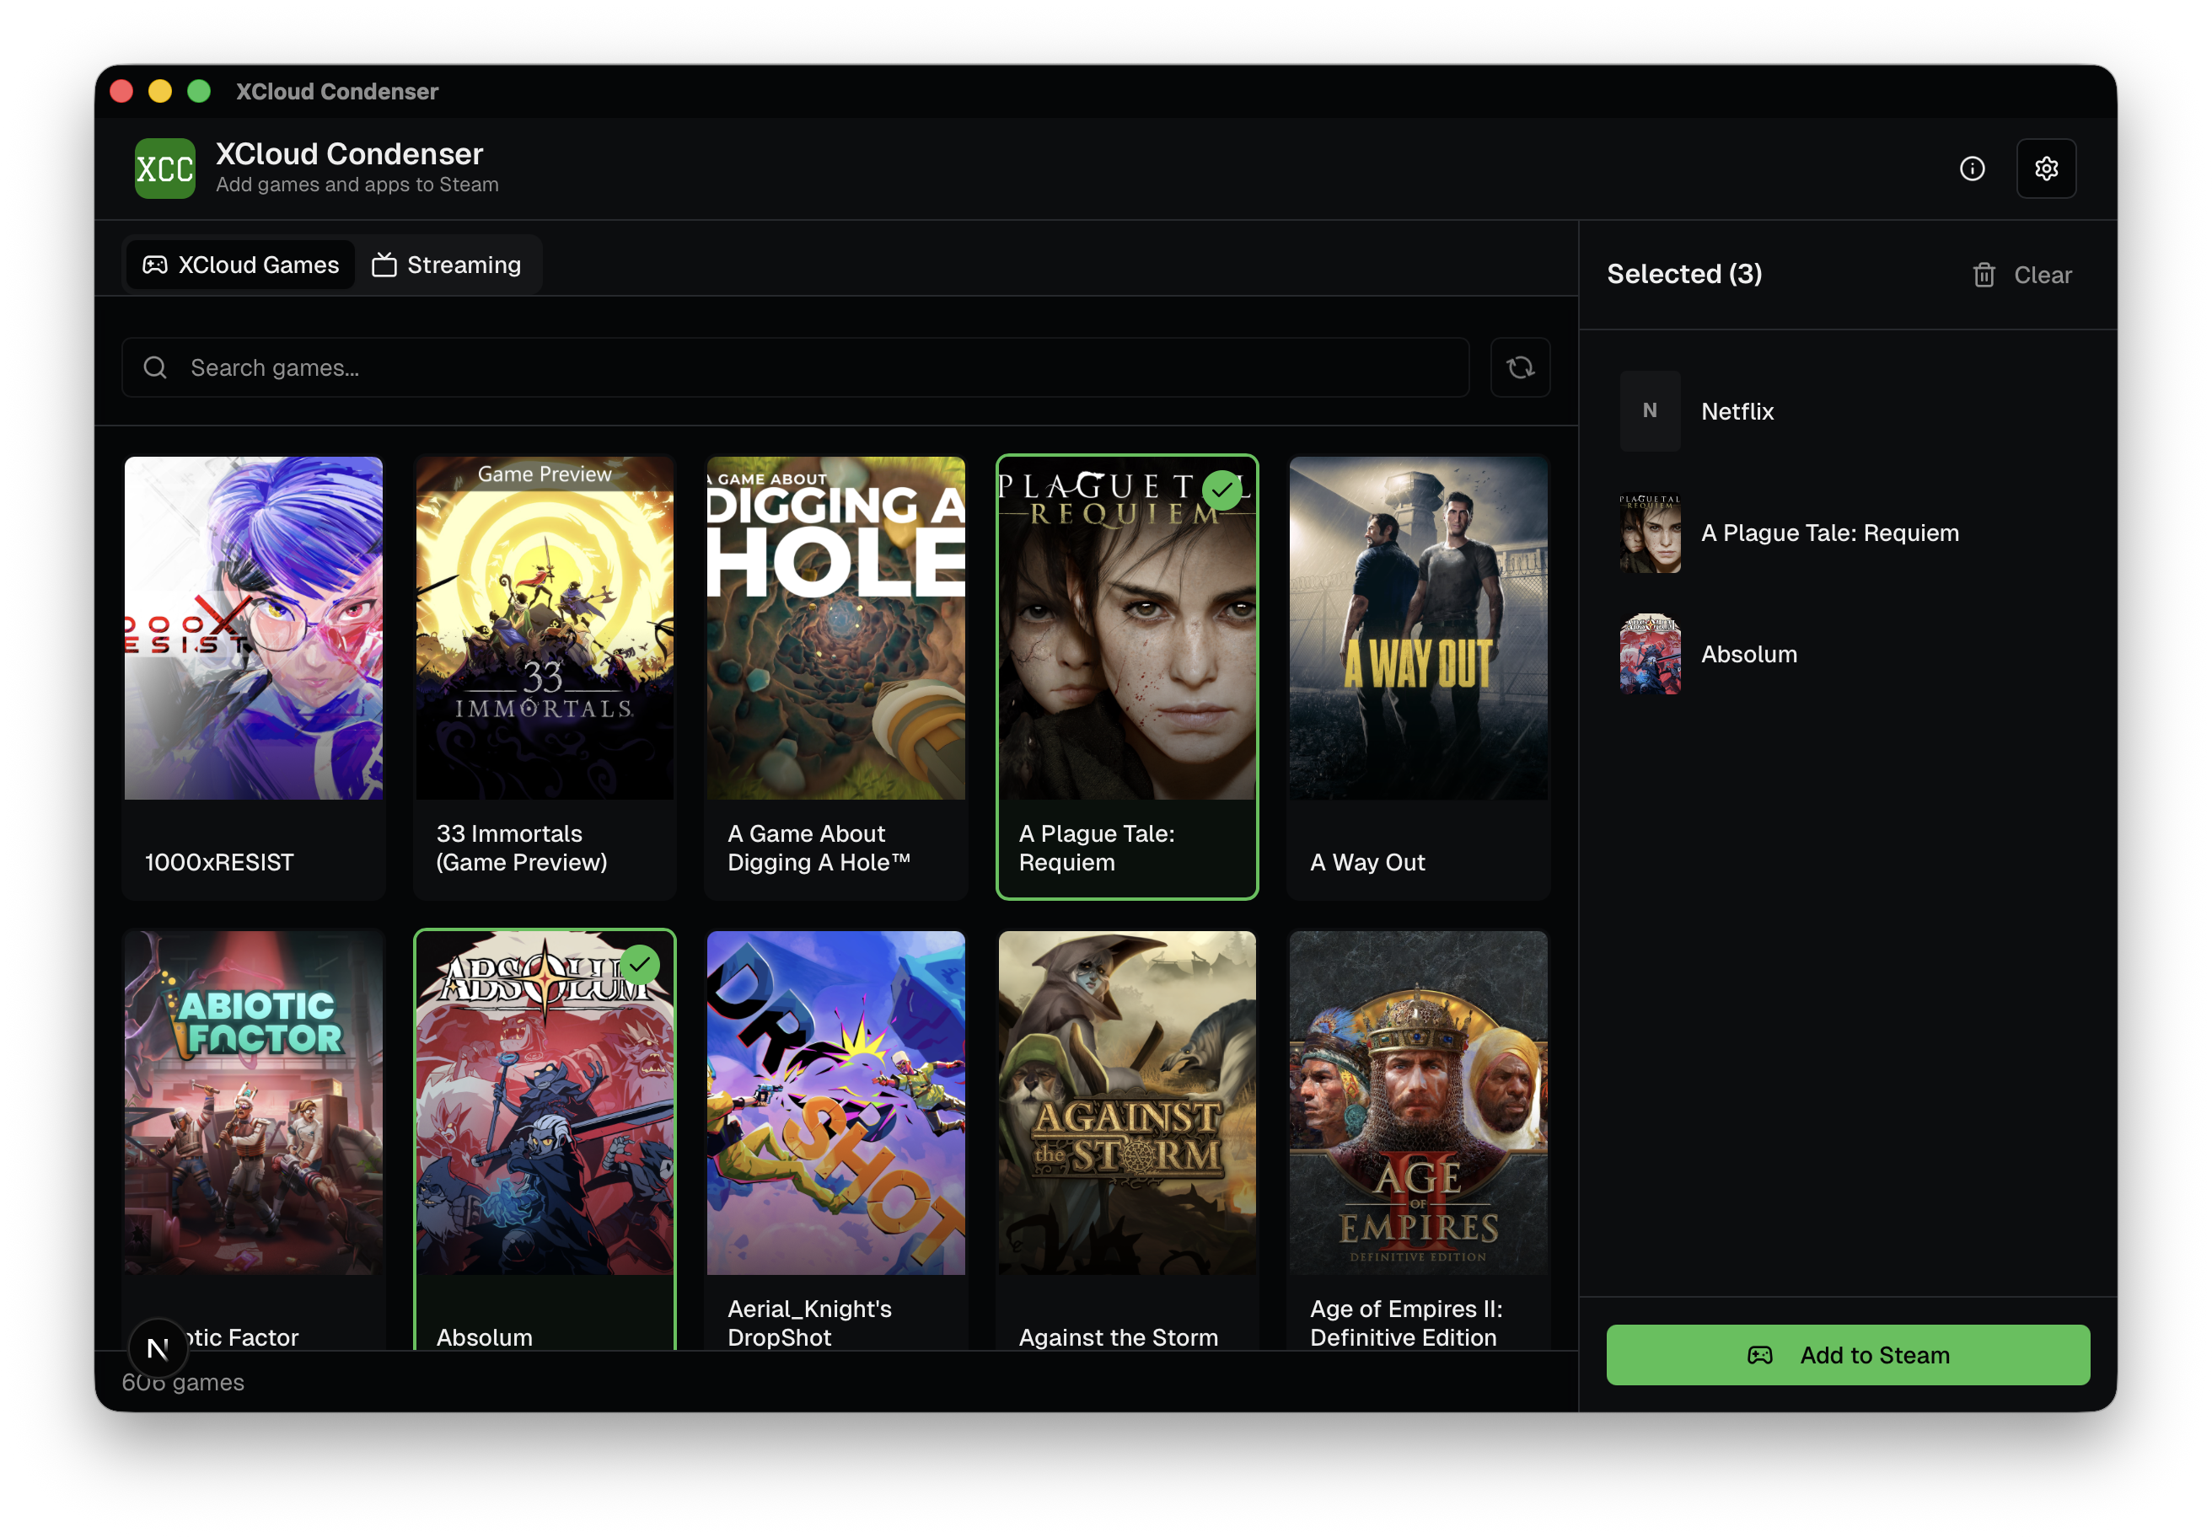
Task: Clear all selected items
Action: click(x=2022, y=276)
